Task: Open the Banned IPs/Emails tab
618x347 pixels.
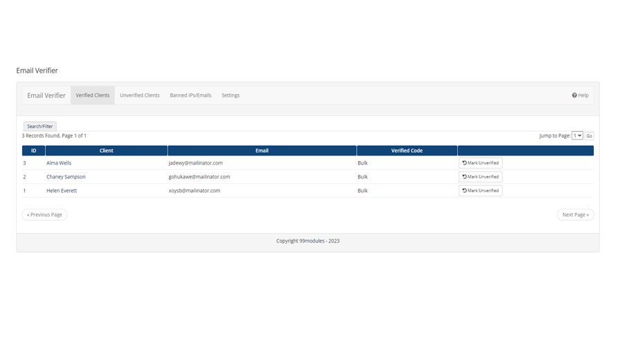Action: (x=191, y=95)
